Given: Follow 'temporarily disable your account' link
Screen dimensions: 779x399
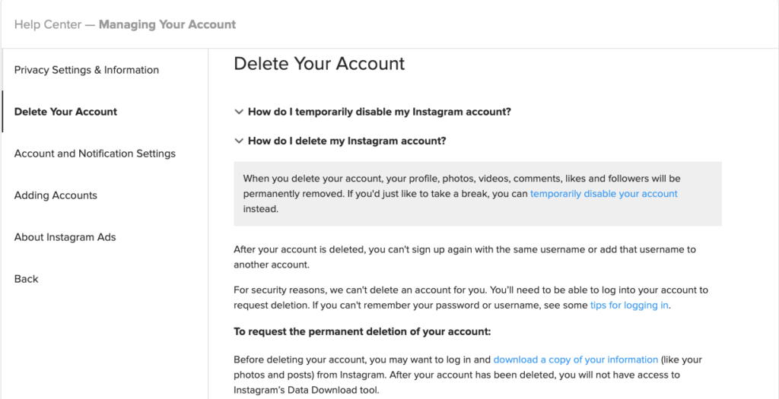Looking at the screenshot, I should [603, 194].
